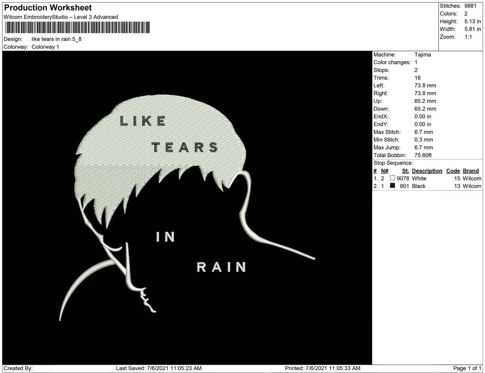Click the "Total Bobbin:" label

(390, 155)
